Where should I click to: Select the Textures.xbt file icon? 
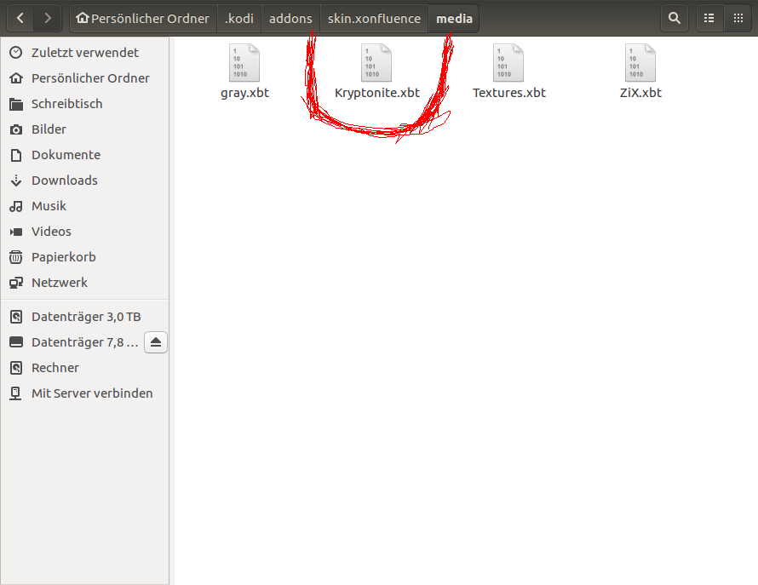point(508,63)
